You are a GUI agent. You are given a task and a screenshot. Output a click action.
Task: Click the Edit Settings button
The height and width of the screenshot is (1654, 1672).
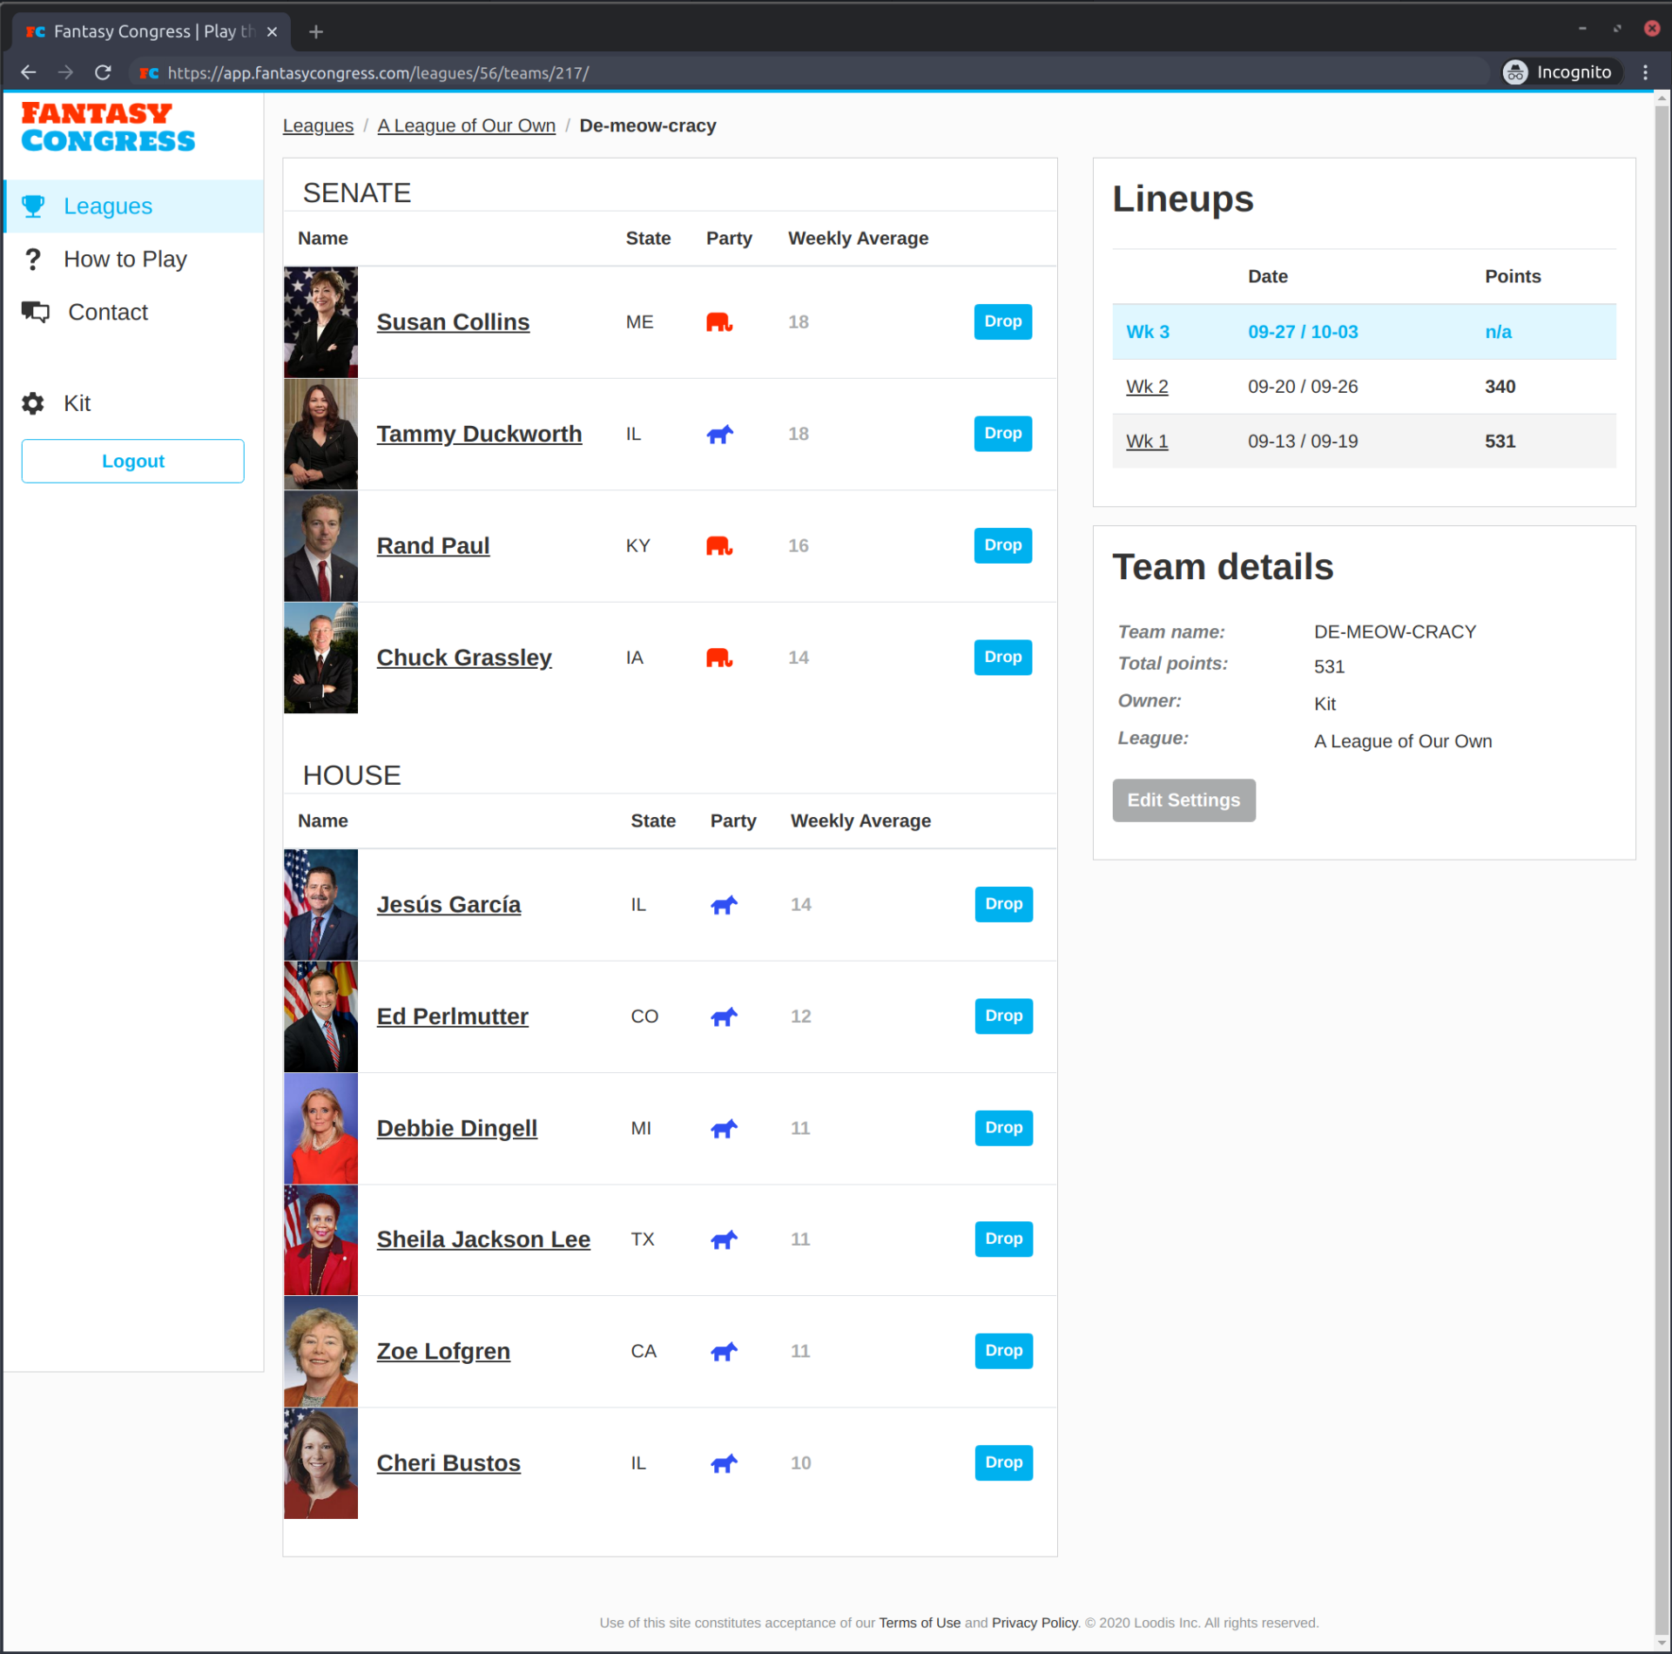click(1183, 800)
